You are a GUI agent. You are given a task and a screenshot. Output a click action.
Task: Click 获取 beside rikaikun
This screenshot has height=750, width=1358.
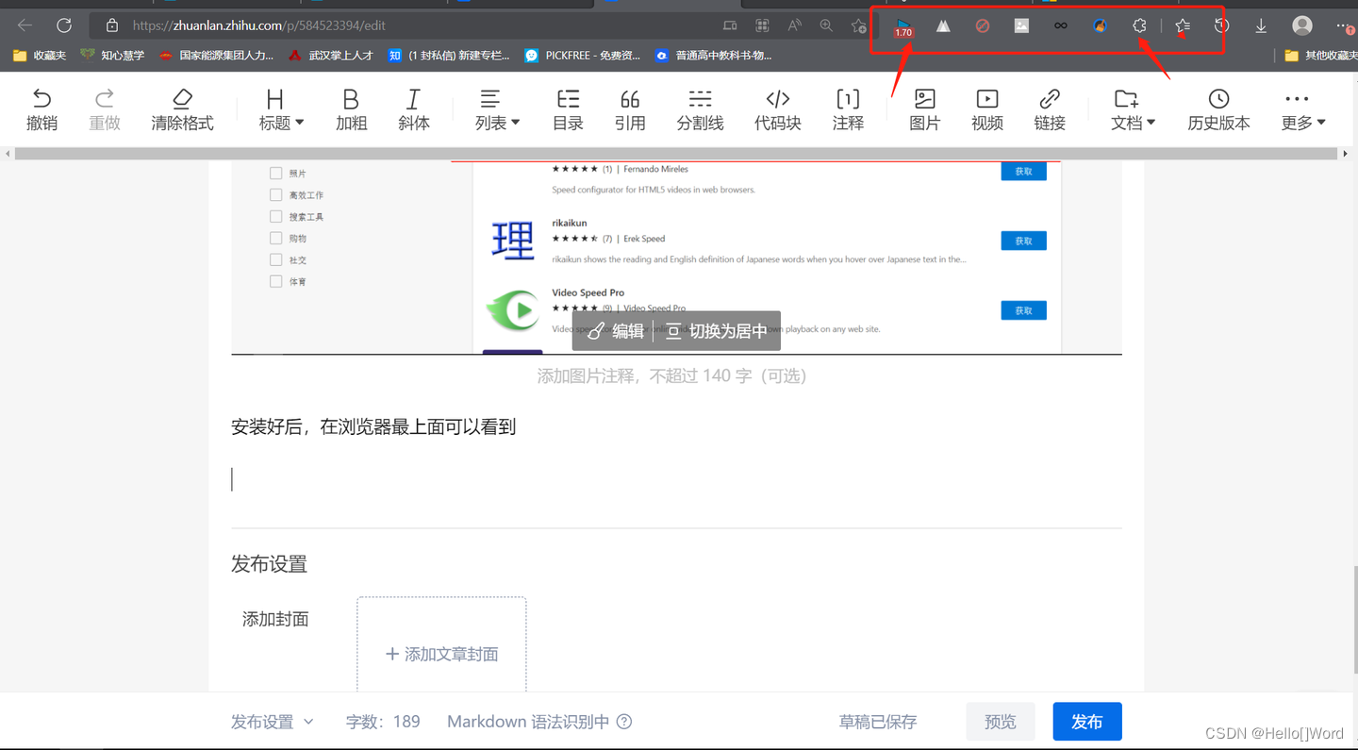pos(1023,241)
